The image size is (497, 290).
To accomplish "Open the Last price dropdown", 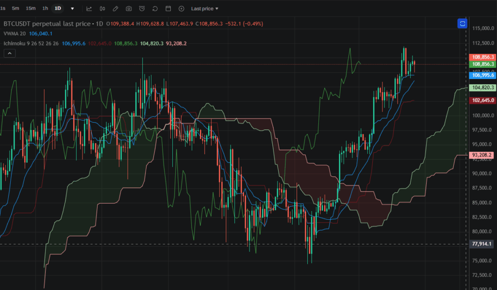I will pos(204,8).
